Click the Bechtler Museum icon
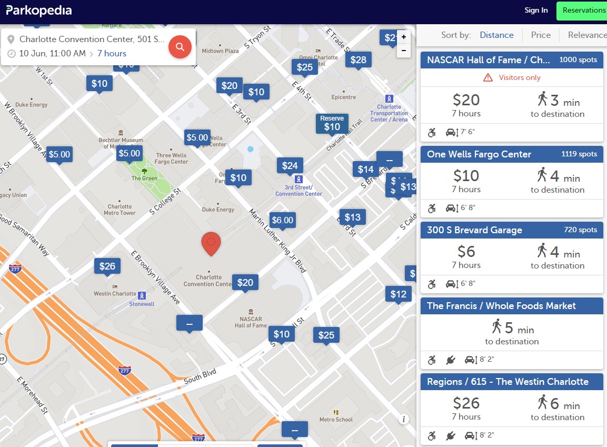607x447 pixels. (121, 133)
